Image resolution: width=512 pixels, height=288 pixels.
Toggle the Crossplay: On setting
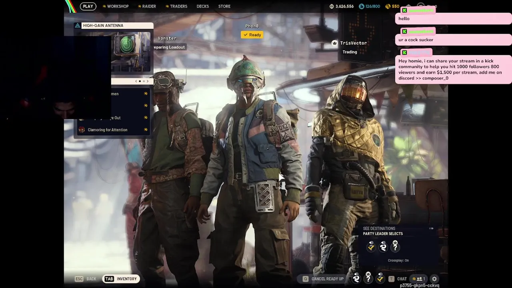click(398, 260)
